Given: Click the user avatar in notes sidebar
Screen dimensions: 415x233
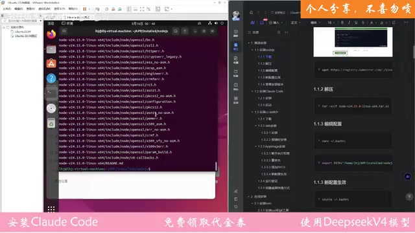Looking at the screenshot, I should click(236, 16).
